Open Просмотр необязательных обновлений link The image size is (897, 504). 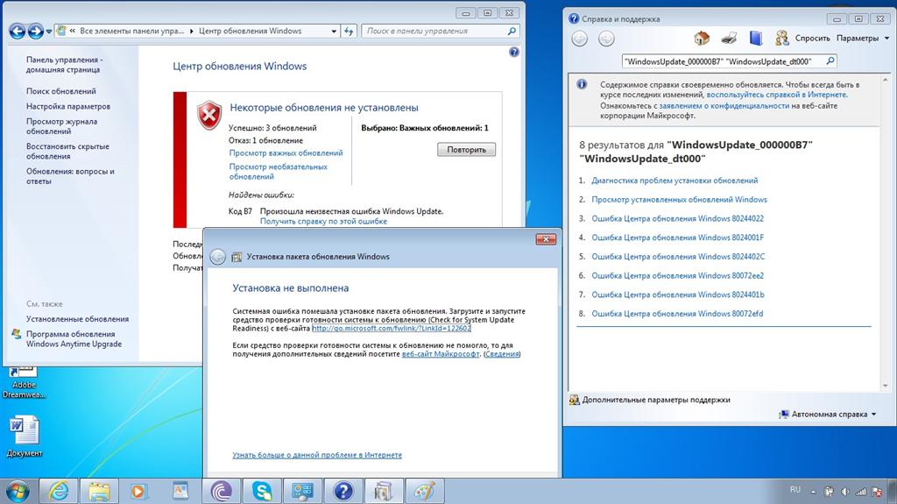click(279, 172)
